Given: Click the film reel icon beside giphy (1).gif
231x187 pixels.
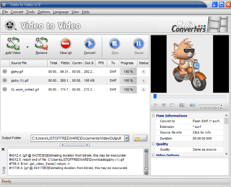Looking at the screenshot, I should [5, 80].
